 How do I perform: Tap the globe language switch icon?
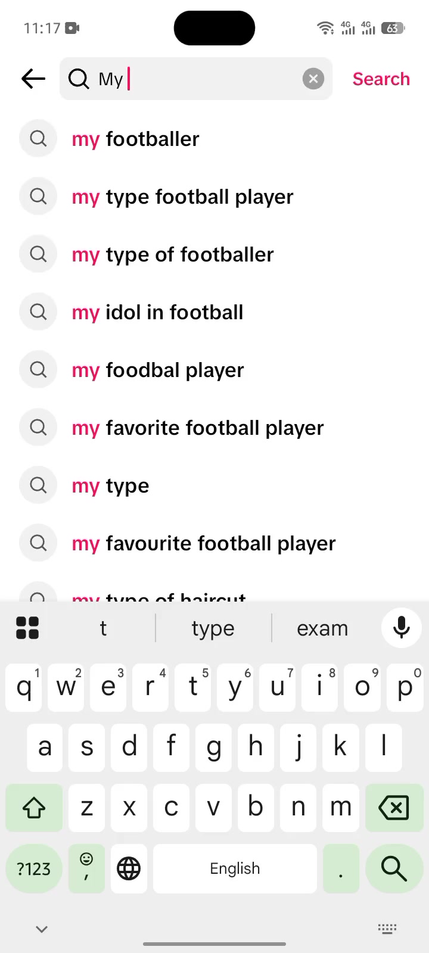coord(129,868)
